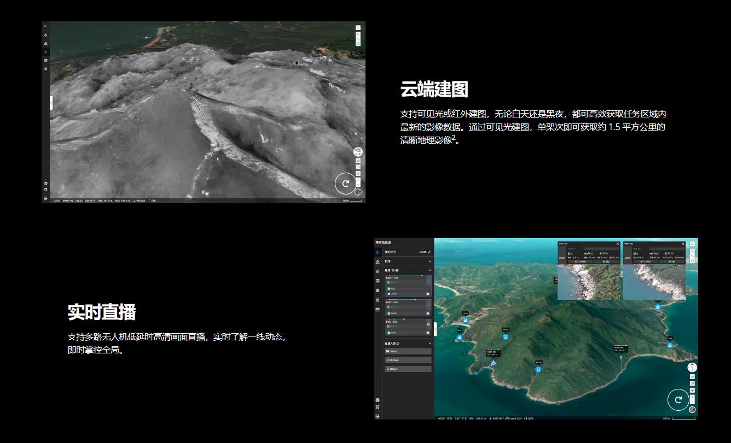Open the calendar icon in live broadcast sidebar
The width and height of the screenshot is (731, 443).
click(x=378, y=310)
